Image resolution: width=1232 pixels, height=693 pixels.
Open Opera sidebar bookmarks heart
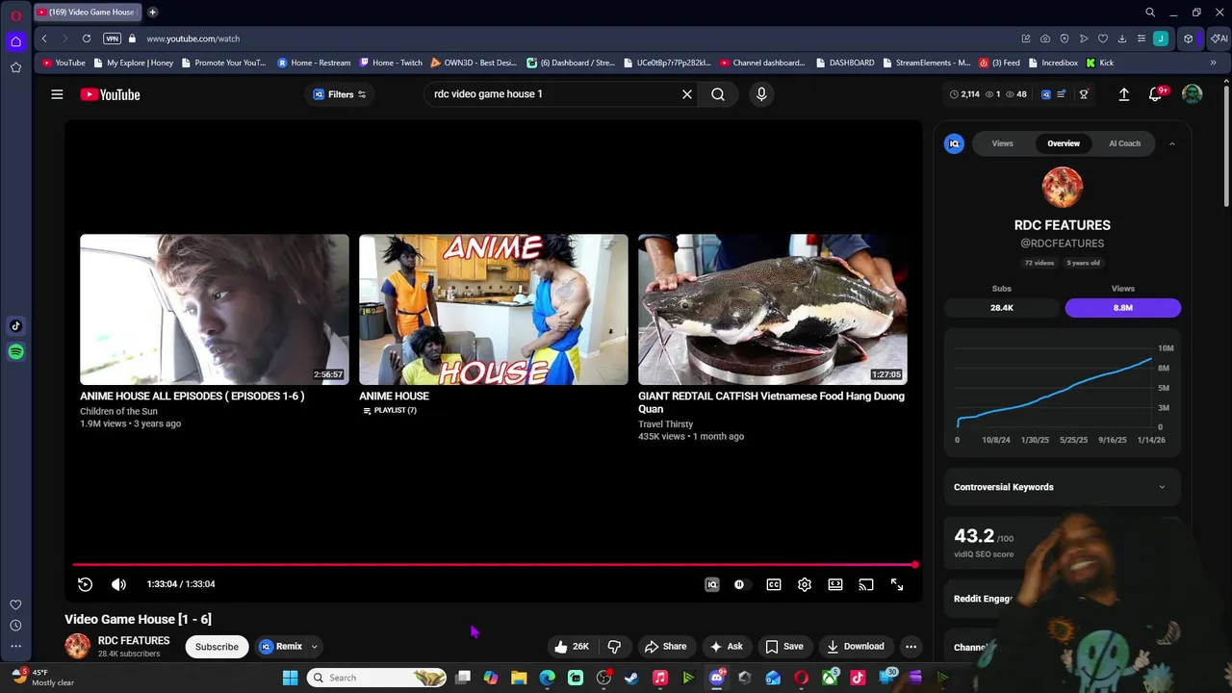click(16, 604)
